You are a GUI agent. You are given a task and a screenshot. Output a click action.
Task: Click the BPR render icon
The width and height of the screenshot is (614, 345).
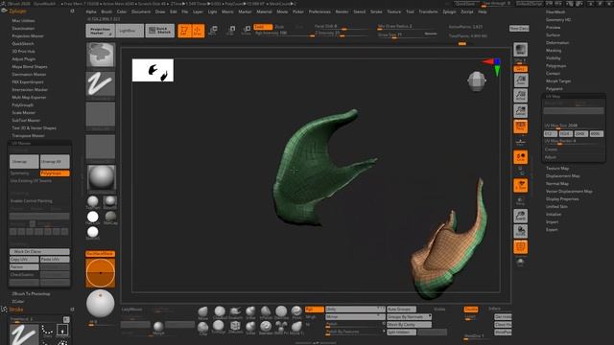coord(520,49)
